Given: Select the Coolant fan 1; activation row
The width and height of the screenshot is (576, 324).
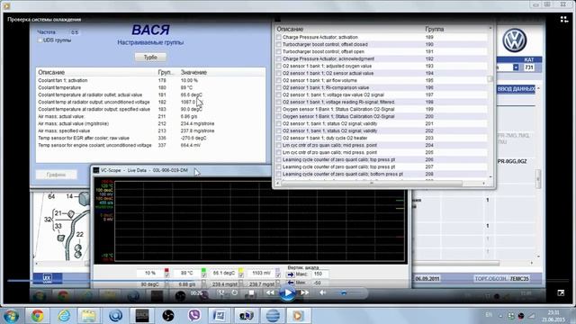Looking at the screenshot, I should [x=150, y=80].
